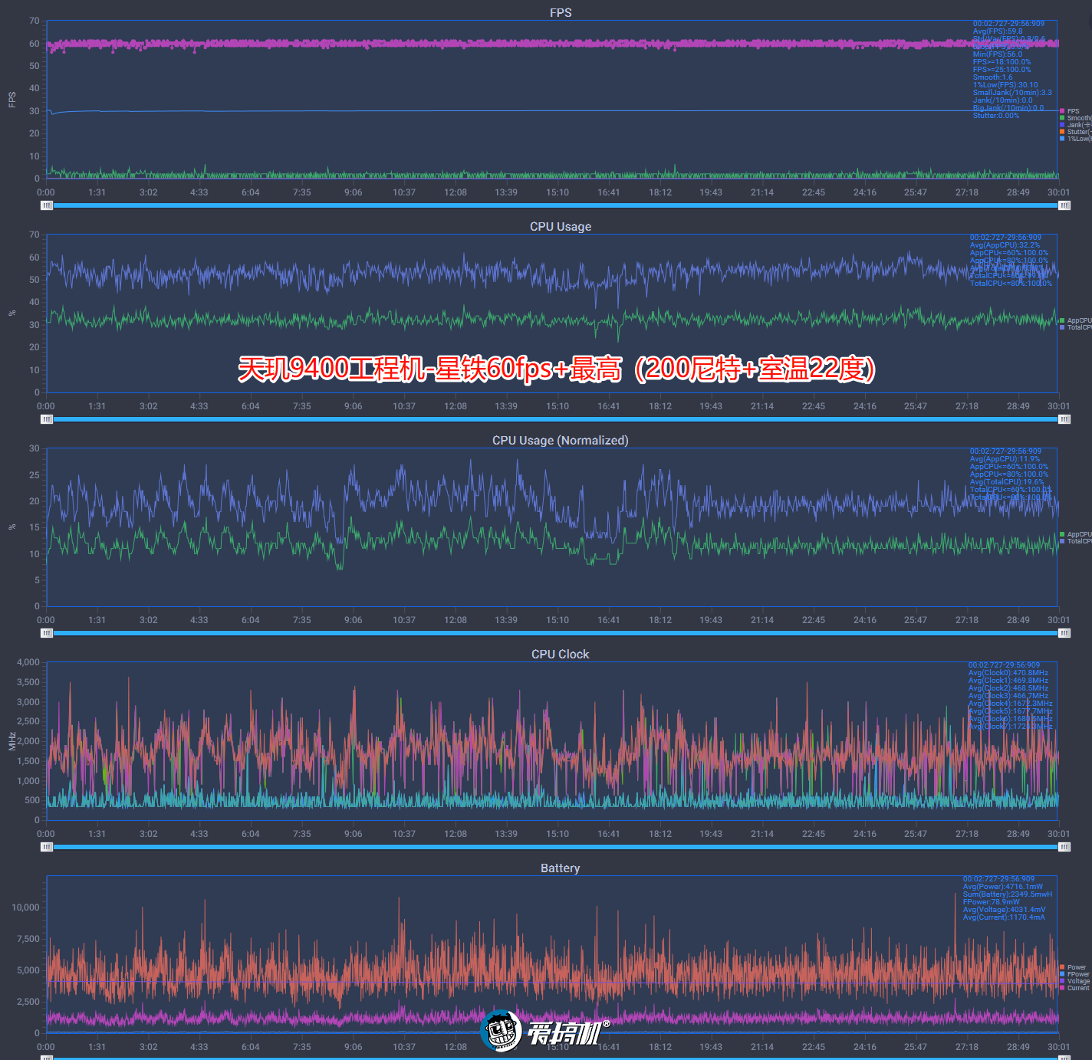The height and width of the screenshot is (1060, 1092).
Task: Click the FPS>=25:100.0% statistic
Action: [1002, 70]
